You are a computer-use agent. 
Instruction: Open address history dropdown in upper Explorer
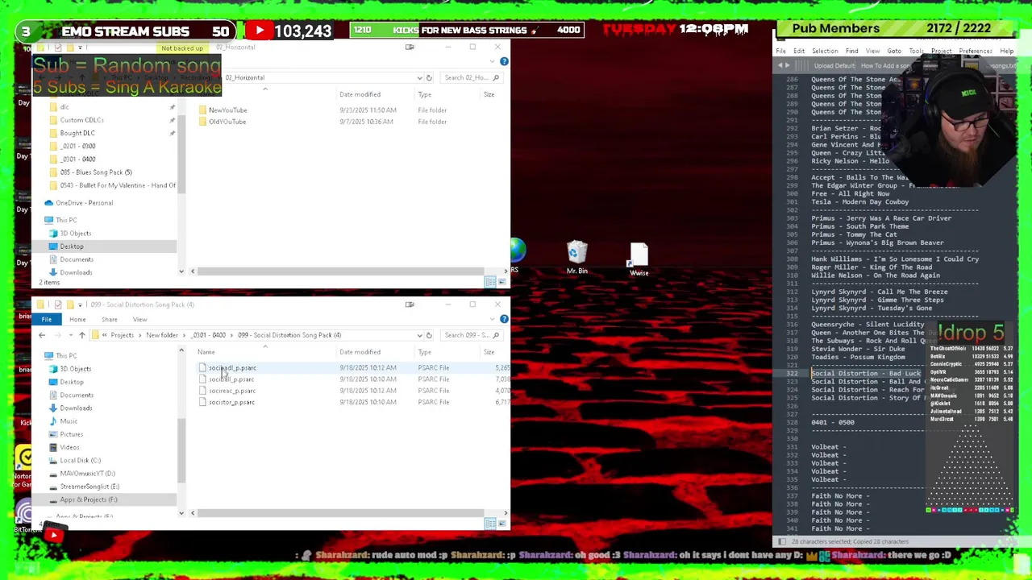419,78
